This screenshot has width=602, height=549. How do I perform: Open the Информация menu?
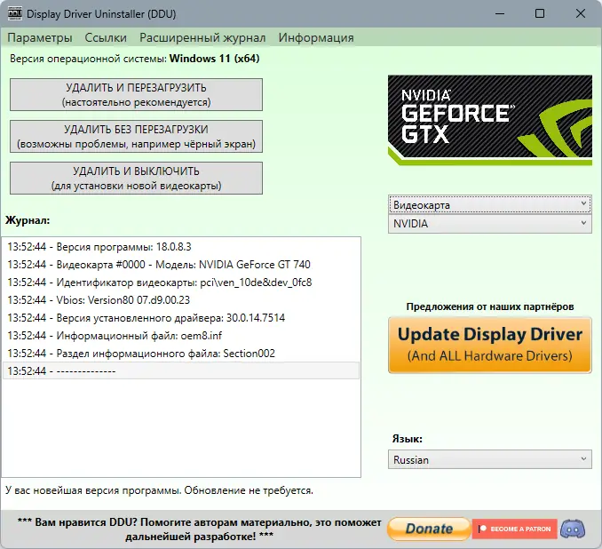pyautogui.click(x=316, y=37)
